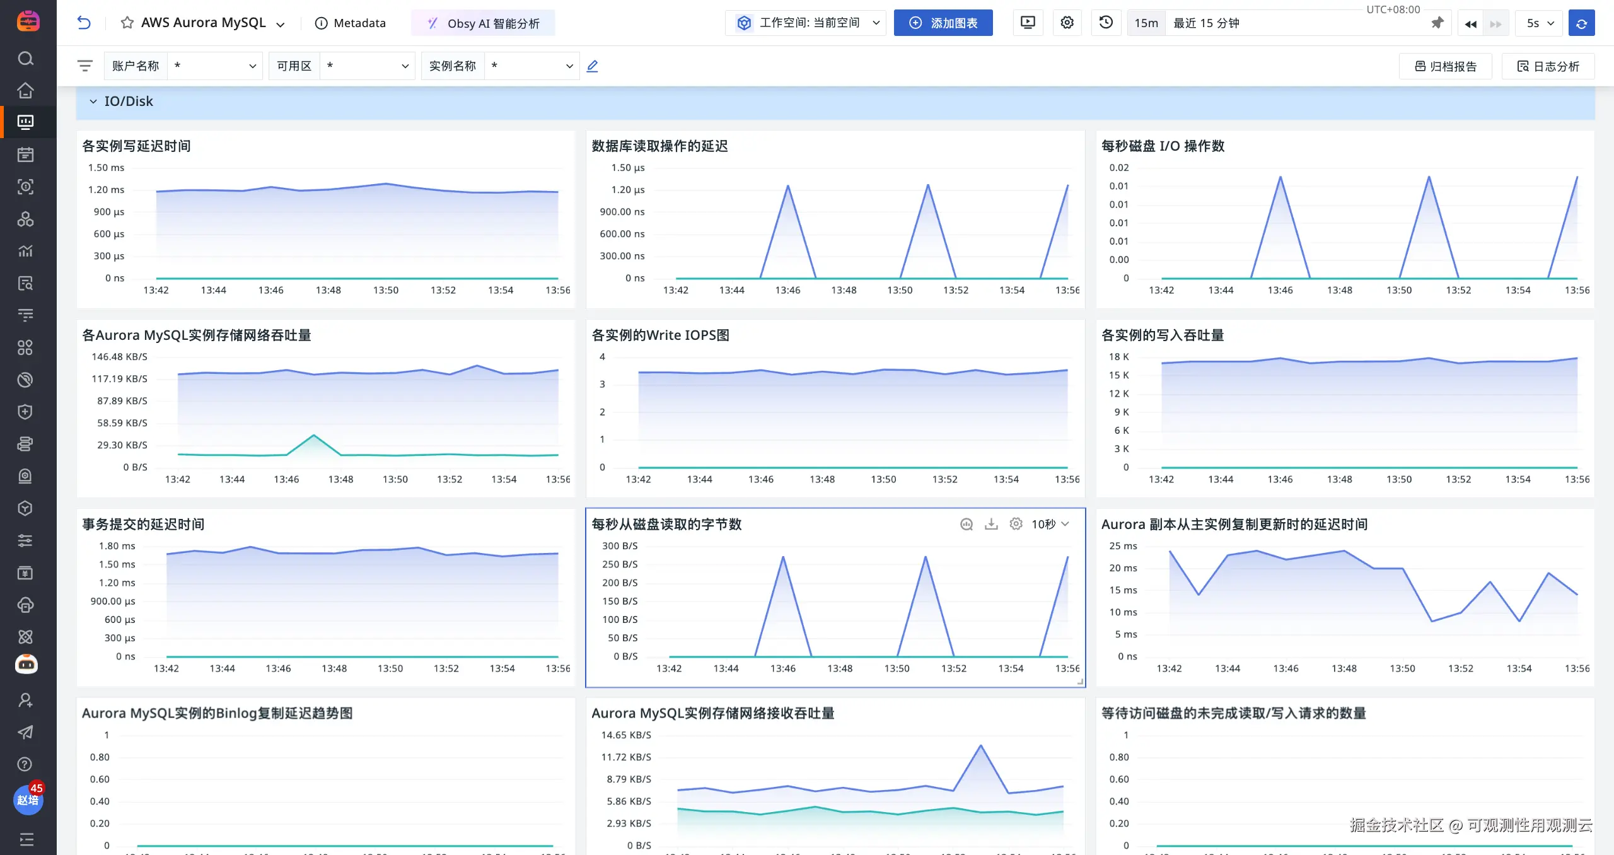The height and width of the screenshot is (855, 1614).
Task: Click the back arrow icon in the header
Action: pos(84,23)
